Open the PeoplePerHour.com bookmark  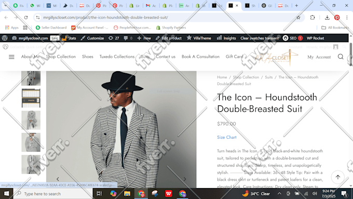tap(132, 28)
